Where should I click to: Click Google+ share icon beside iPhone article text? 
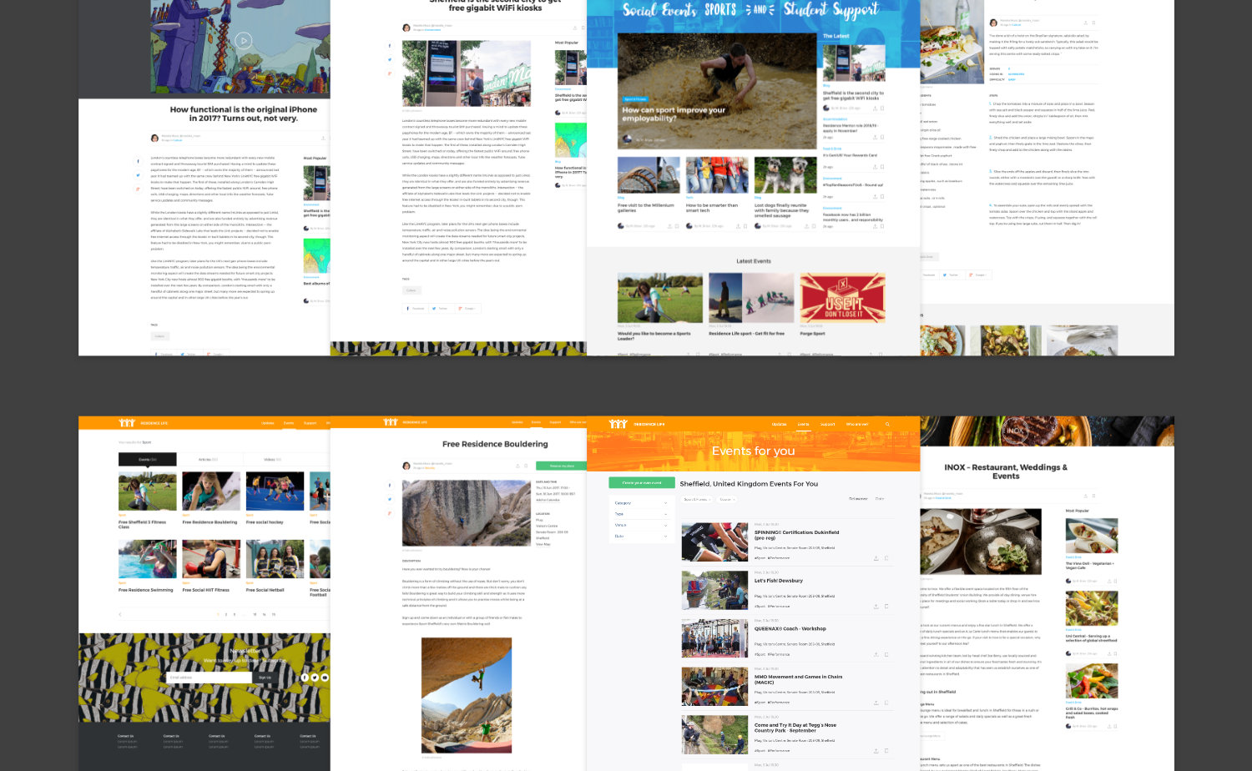click(139, 189)
